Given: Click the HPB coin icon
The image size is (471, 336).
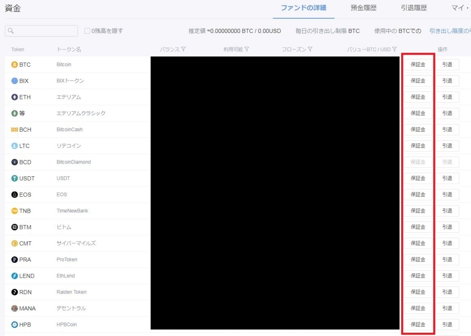Looking at the screenshot, I should 14,324.
